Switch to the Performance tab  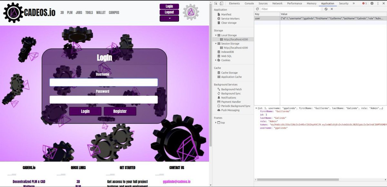coord(295,3)
